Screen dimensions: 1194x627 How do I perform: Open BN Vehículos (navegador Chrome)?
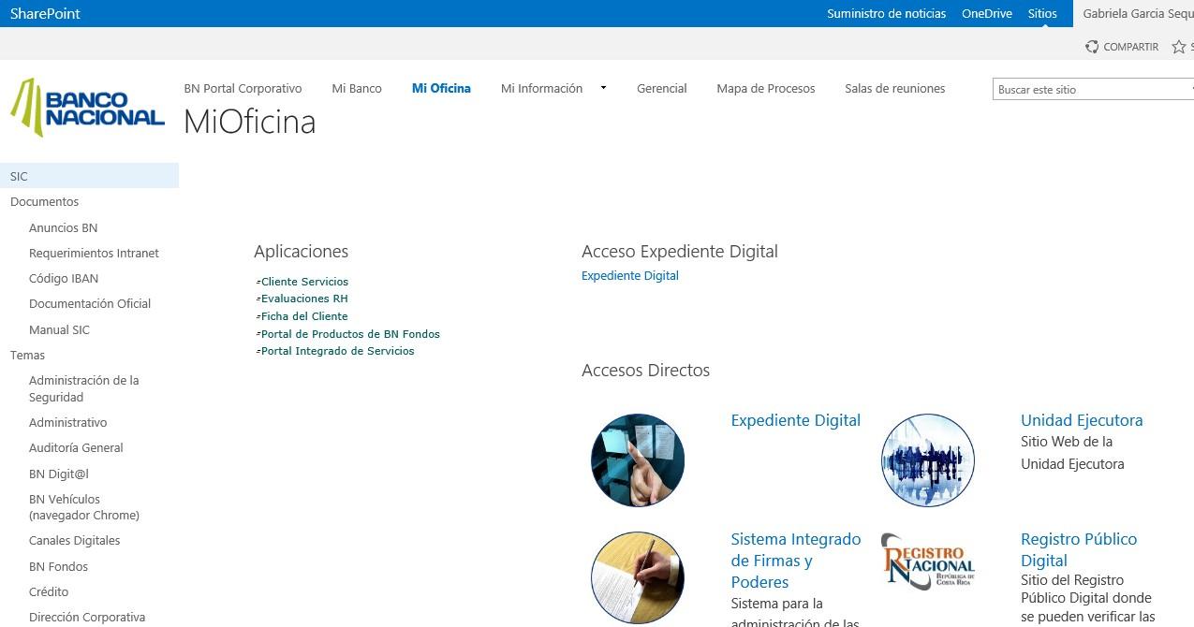pos(84,507)
